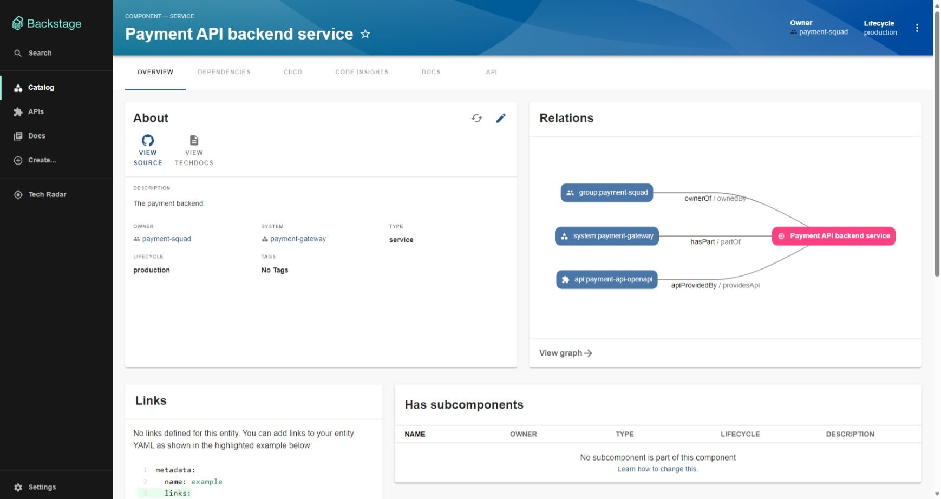
Task: Click the refresh icon in About card
Action: click(x=476, y=118)
